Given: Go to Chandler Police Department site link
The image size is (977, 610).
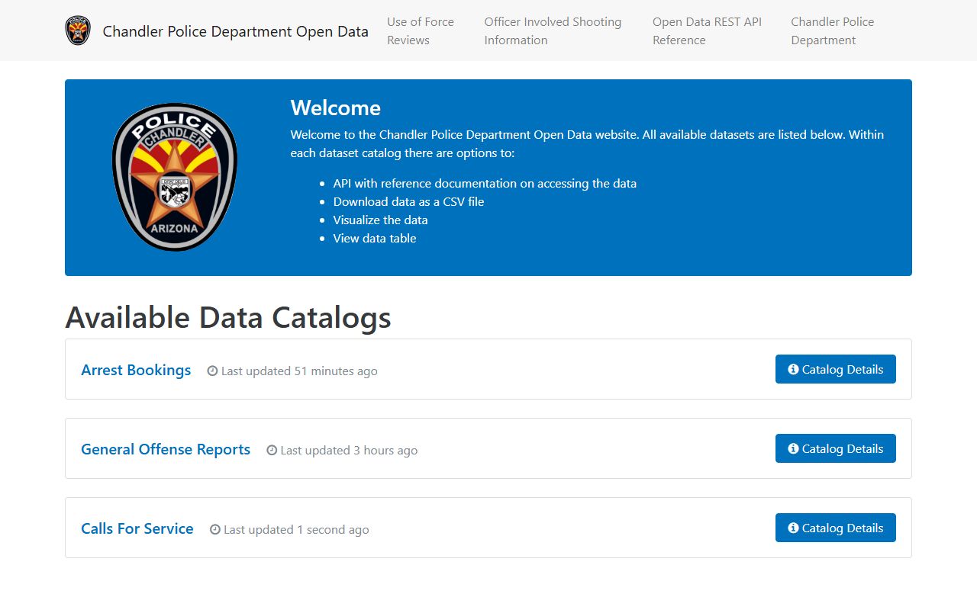Looking at the screenshot, I should [833, 30].
